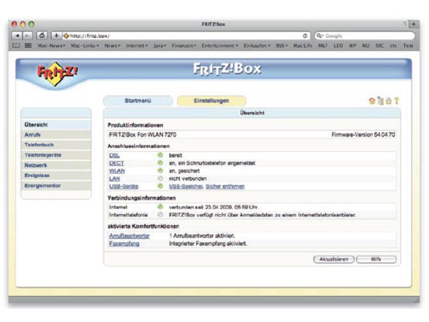This screenshot has height=322, width=429.
Task: Follow the WLAN link
Action: (x=117, y=171)
